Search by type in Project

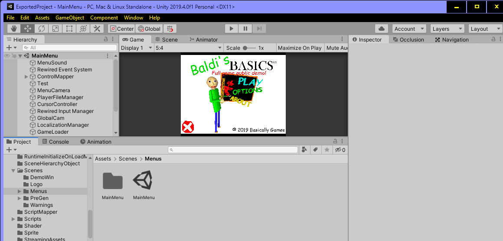click(304, 149)
